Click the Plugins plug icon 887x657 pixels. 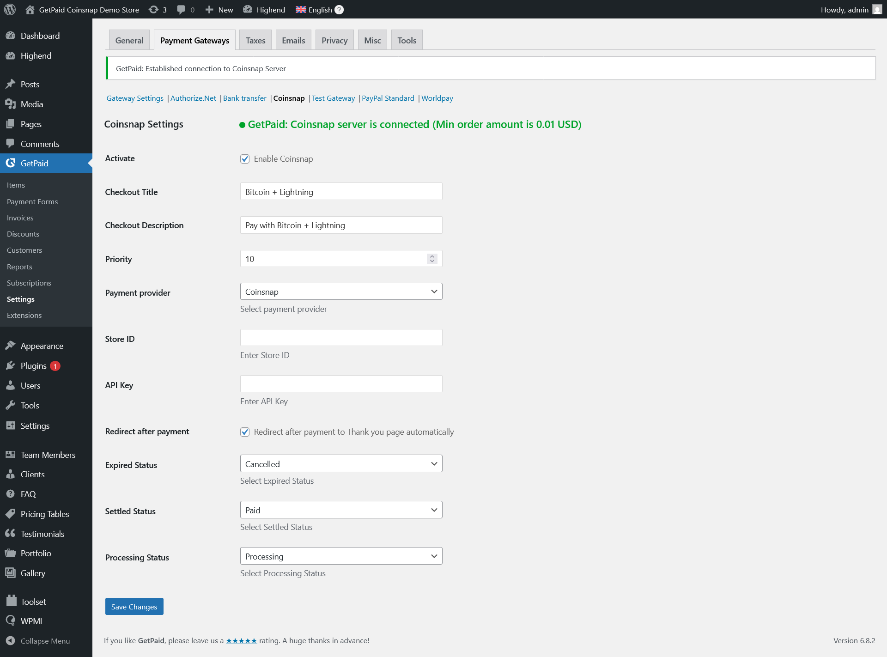click(10, 365)
